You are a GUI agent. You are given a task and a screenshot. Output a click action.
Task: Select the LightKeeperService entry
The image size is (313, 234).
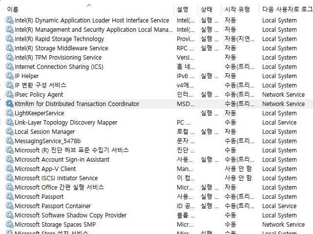point(40,113)
